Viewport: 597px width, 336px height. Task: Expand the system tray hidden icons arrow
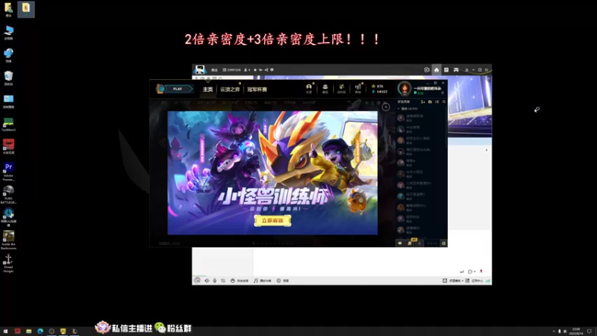(x=554, y=331)
